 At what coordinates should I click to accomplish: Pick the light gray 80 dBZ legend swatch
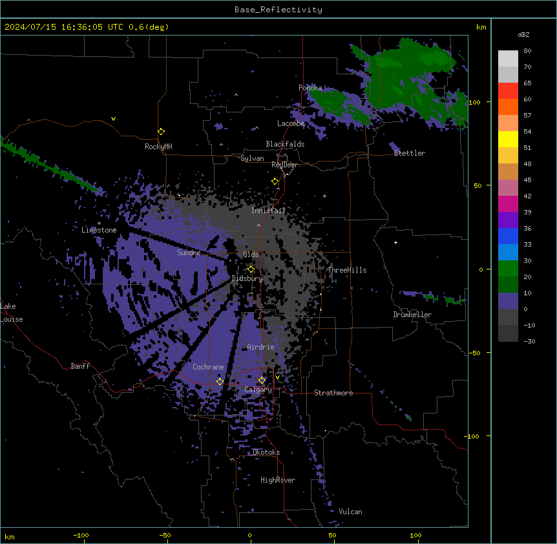click(x=508, y=59)
